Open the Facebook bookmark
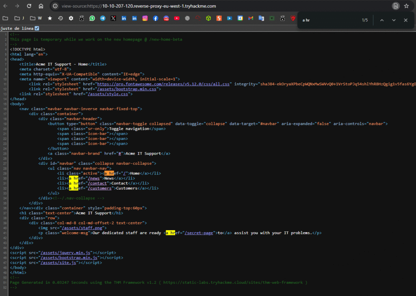416x296 pixels. coord(156,18)
